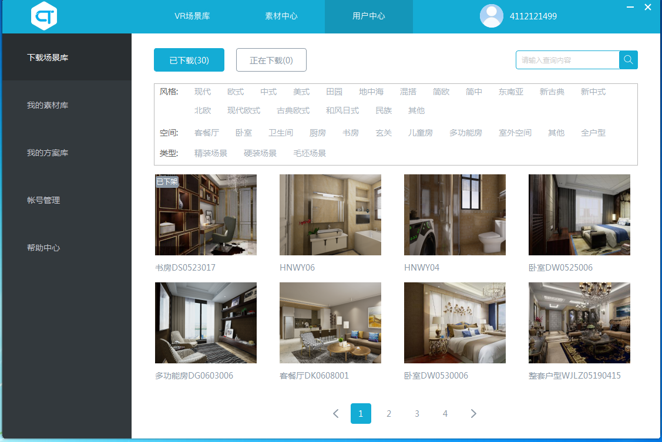Image resolution: width=662 pixels, height=442 pixels.
Task: Switch to the 素材中心 tab
Action: click(281, 16)
